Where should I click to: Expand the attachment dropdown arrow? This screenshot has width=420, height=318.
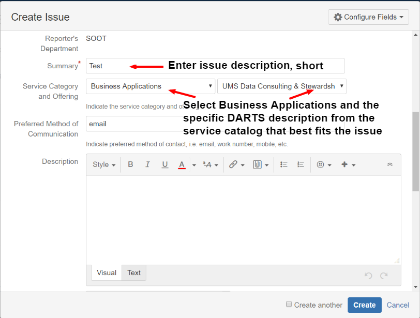coord(267,165)
